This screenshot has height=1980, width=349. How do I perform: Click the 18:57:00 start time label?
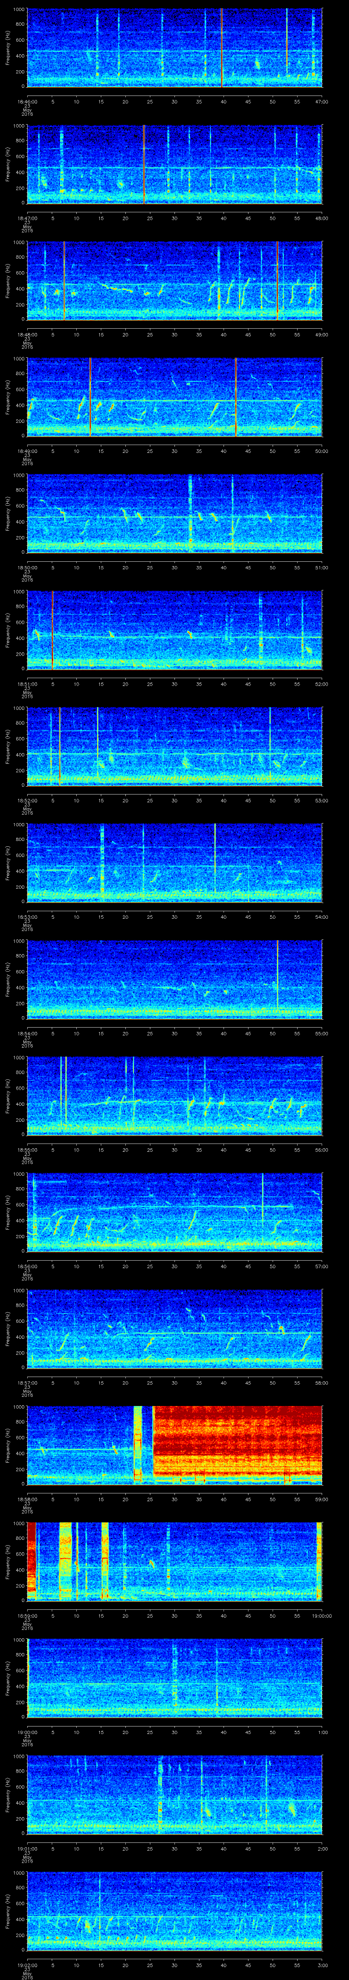pos(28,1383)
